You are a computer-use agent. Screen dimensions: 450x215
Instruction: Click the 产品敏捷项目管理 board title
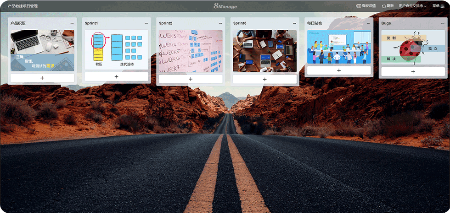coord(23,6)
